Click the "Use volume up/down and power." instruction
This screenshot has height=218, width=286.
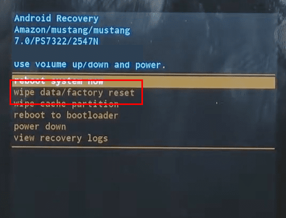coord(90,65)
